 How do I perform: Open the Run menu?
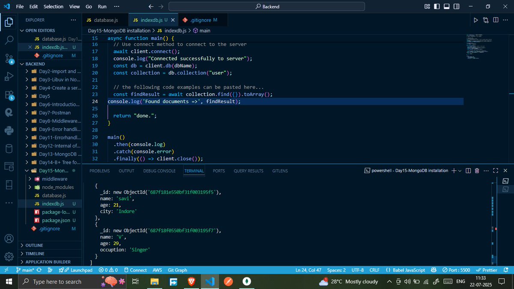(102, 6)
